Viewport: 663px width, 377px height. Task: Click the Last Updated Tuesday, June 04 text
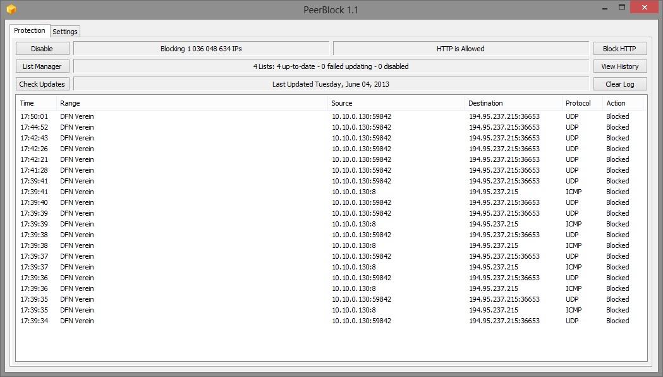click(x=331, y=84)
